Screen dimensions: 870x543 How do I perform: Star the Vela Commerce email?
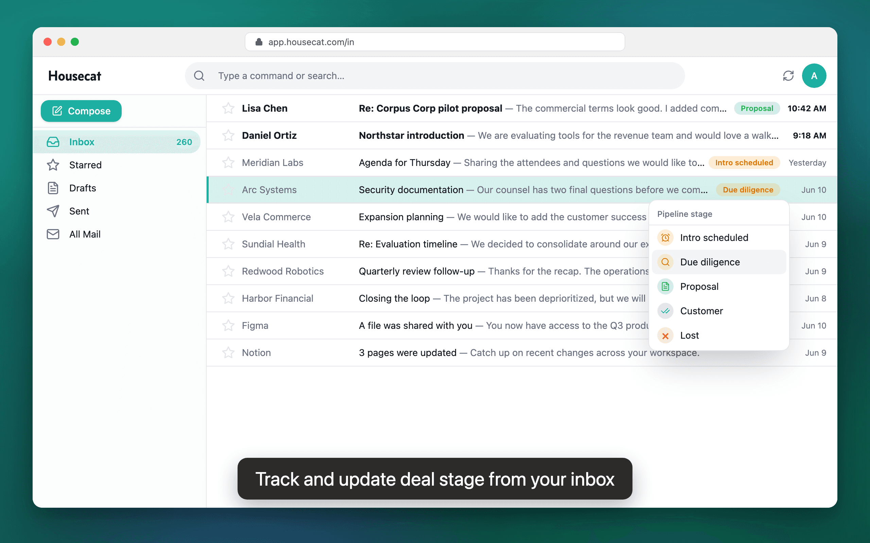tap(228, 217)
